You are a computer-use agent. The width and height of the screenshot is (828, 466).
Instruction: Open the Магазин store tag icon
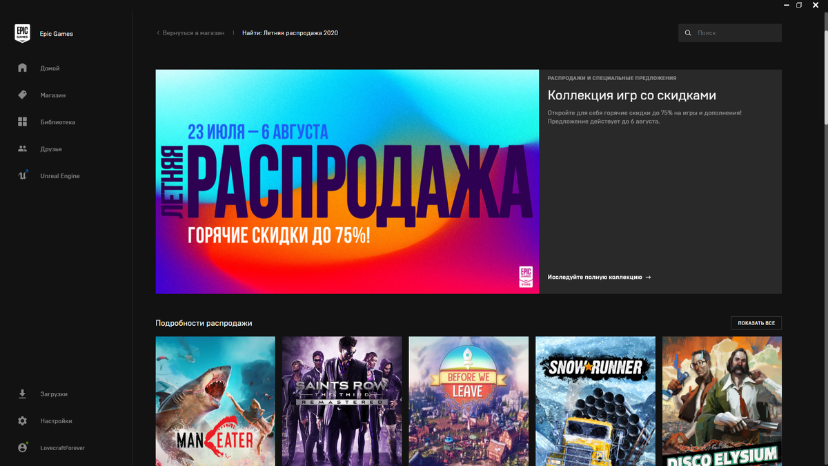22,95
